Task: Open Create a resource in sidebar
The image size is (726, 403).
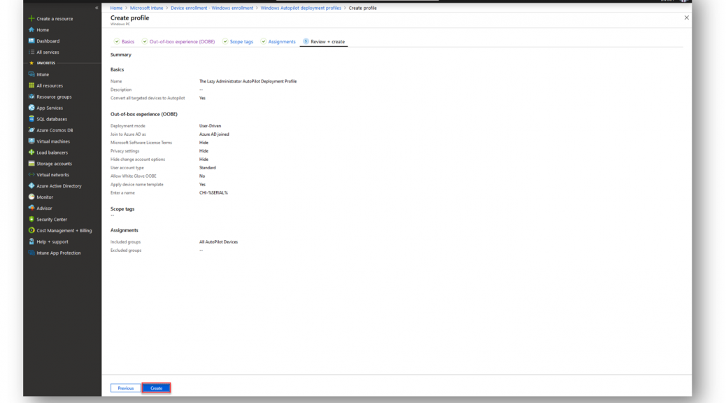Action: (55, 19)
